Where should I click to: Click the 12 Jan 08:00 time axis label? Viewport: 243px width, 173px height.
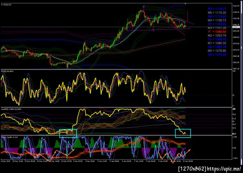pyautogui.click(x=188, y=161)
